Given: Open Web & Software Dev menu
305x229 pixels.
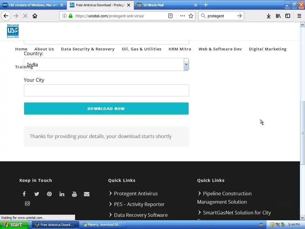Looking at the screenshot, I should tap(220, 49).
